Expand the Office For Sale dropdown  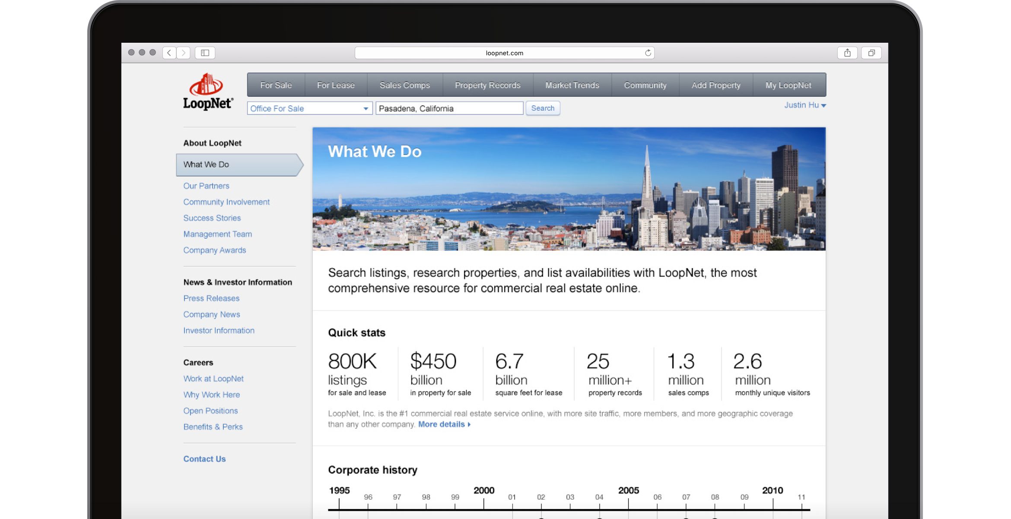[x=309, y=108]
